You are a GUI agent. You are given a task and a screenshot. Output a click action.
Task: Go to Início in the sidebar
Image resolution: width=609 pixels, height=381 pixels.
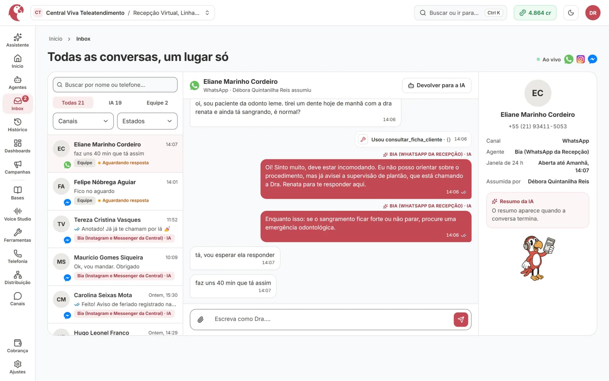tap(17, 62)
